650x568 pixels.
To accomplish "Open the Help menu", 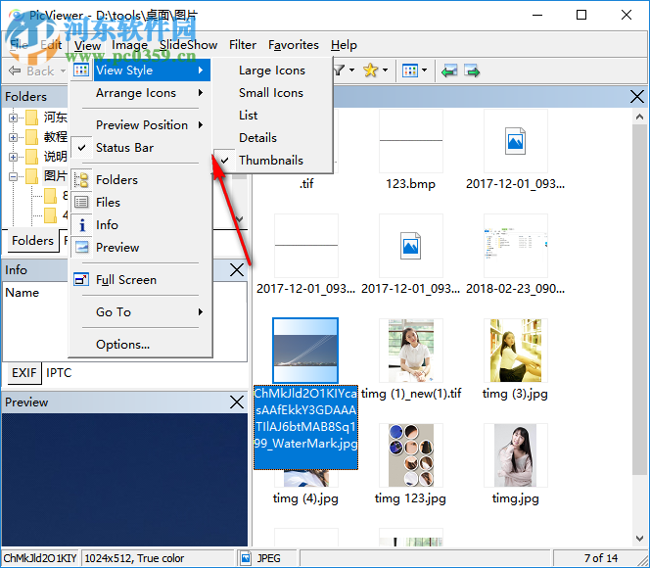I will (x=344, y=45).
